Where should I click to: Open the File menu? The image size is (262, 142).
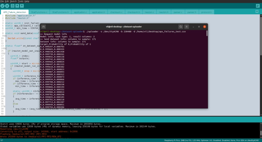(2, 1)
